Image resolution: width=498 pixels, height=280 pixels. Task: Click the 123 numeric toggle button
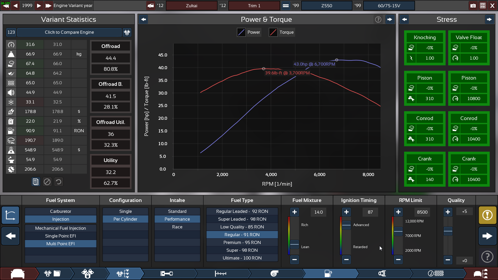[11, 32]
